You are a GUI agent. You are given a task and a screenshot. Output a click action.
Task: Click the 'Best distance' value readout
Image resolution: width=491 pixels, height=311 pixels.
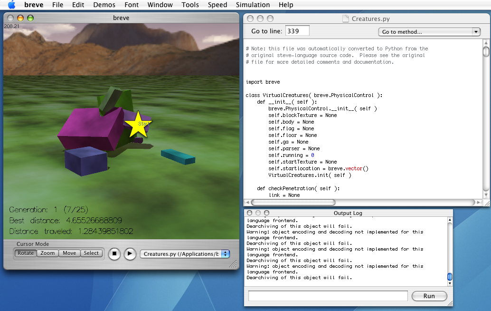94,220
